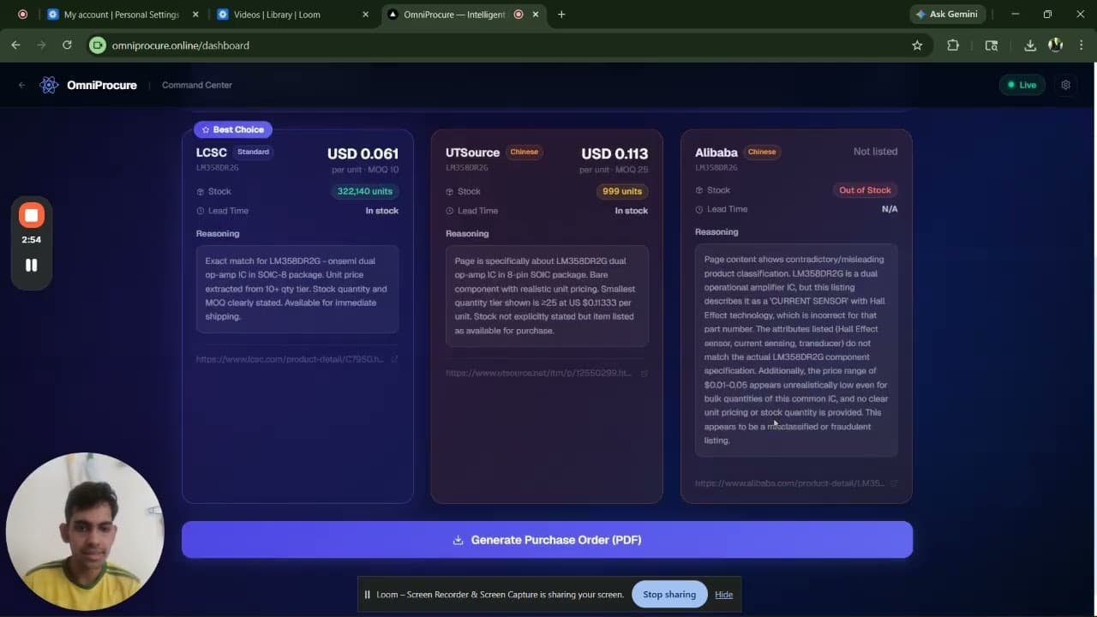Generate Purchase Order (PDF)

tap(547, 540)
